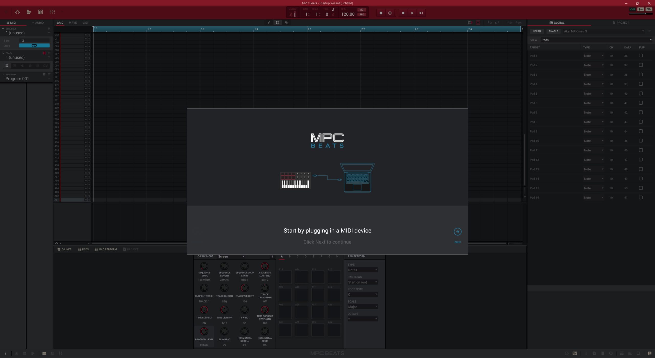Open the Type dropdown for Pad 8
Screen dimensions: 655x358
593,122
